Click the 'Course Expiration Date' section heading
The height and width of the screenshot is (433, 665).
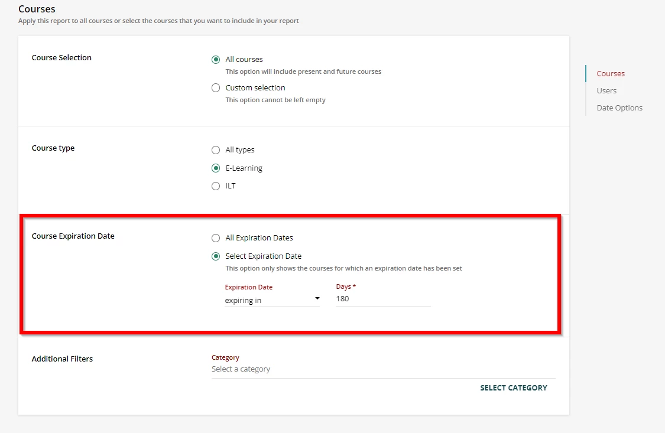pyautogui.click(x=73, y=236)
